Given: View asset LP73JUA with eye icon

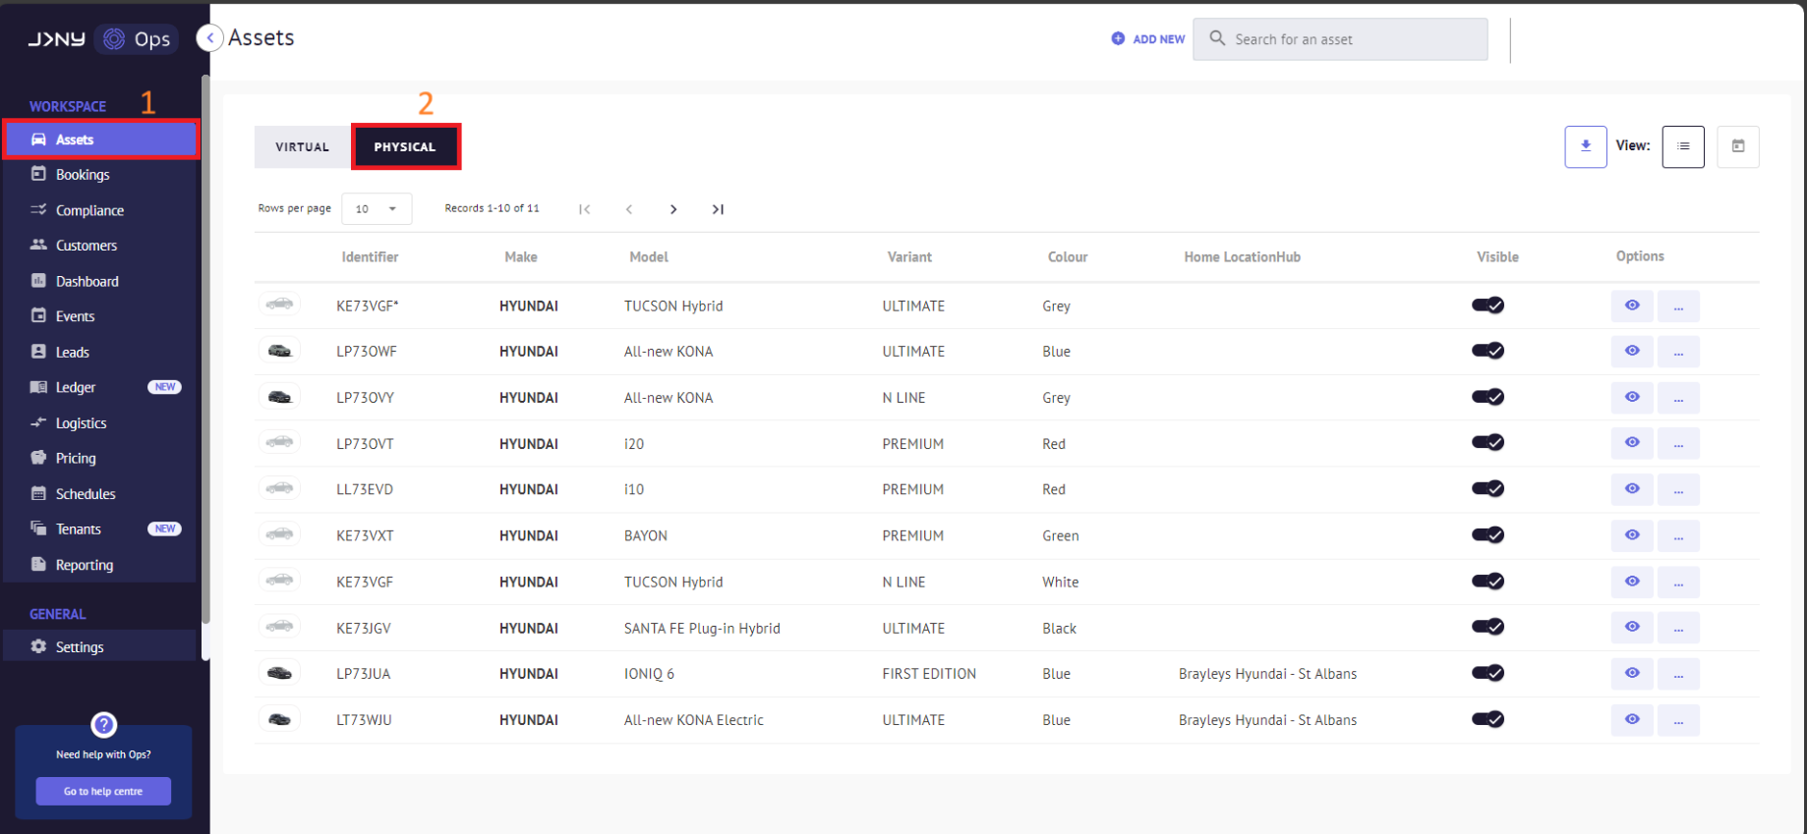Looking at the screenshot, I should coord(1632,673).
